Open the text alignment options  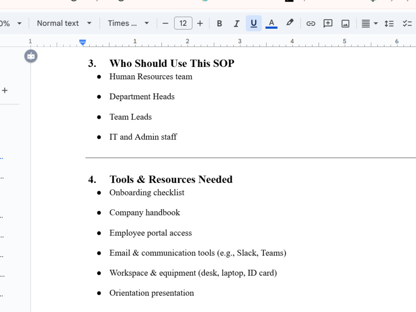click(x=369, y=23)
